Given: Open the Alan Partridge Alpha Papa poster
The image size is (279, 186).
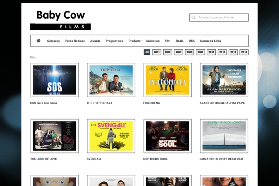Looking at the screenshot, I should click(x=224, y=80).
